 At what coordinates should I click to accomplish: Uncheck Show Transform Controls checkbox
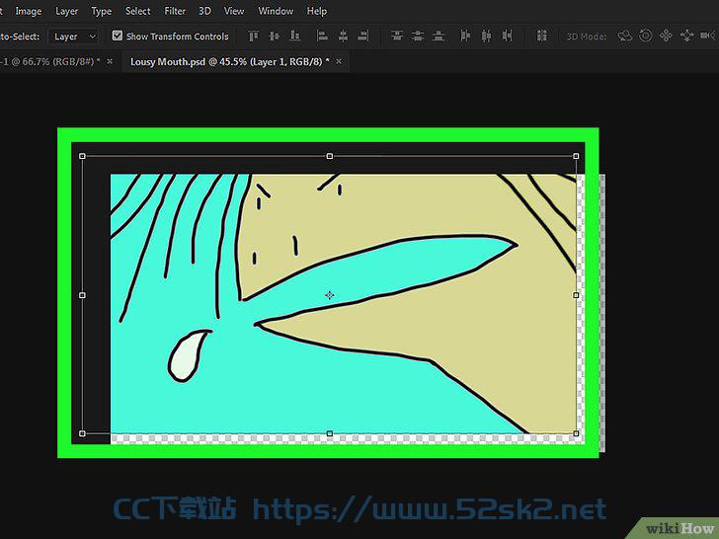(118, 36)
